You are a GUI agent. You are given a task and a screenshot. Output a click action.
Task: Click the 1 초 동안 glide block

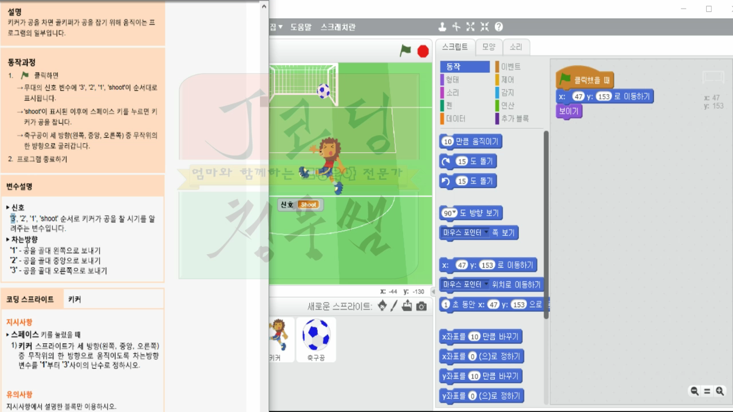pos(494,304)
